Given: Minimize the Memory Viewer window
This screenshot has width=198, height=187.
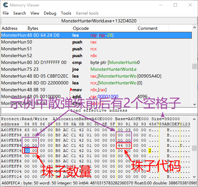Looking at the screenshot, I should 161,5.
